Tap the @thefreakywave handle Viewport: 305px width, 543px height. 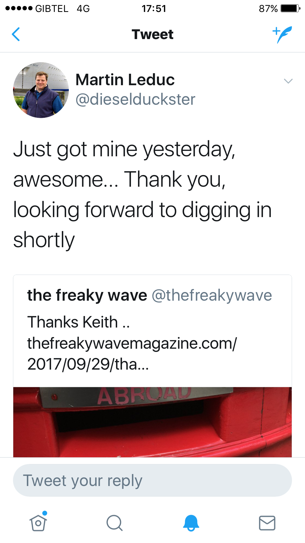click(x=212, y=295)
